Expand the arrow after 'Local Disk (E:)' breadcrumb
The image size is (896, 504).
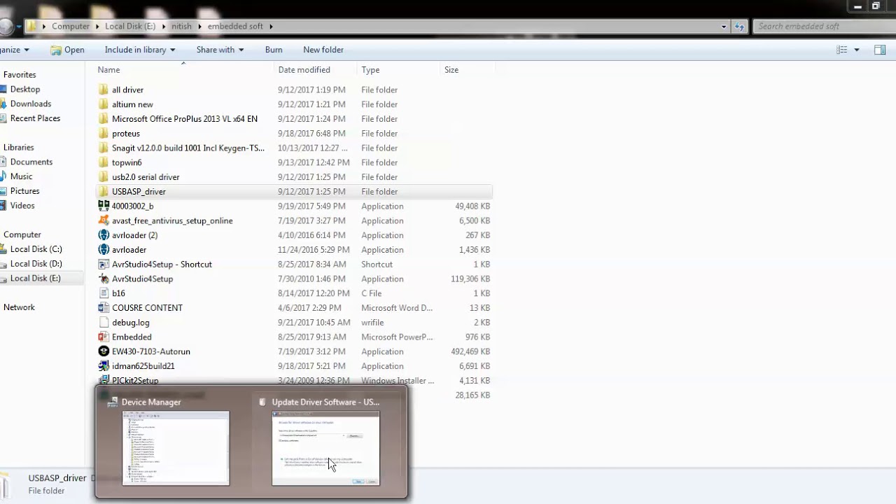tap(164, 27)
